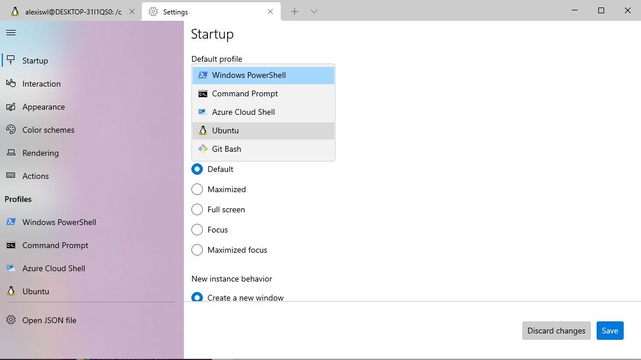
Task: Click the Ubuntu penguin icon under Profiles
Action: 11,291
